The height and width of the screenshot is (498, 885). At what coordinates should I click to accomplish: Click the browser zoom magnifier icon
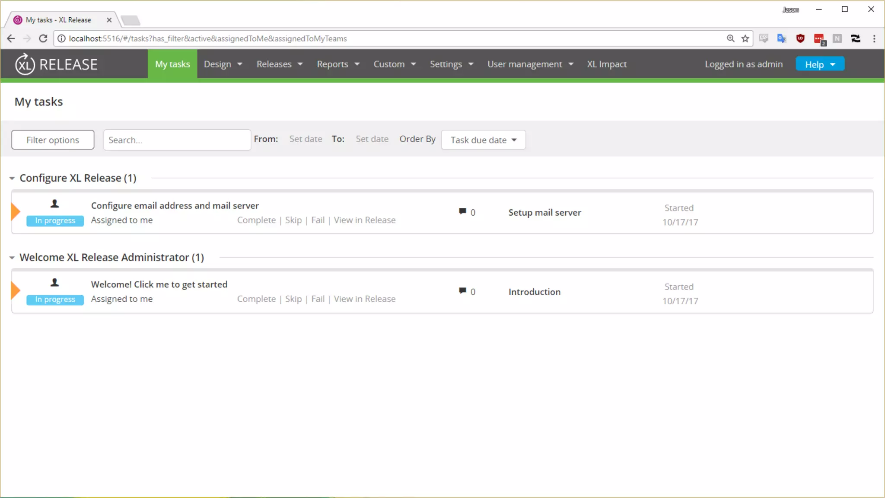[730, 38]
